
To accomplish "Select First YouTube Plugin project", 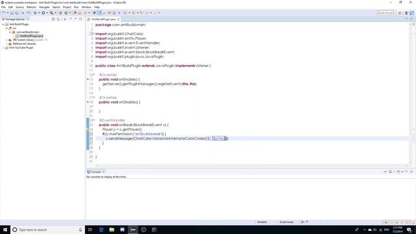I will coord(21,47).
